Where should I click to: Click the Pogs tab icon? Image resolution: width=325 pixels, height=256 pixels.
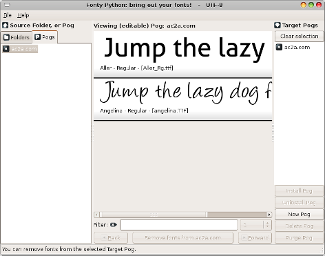coord(37,37)
